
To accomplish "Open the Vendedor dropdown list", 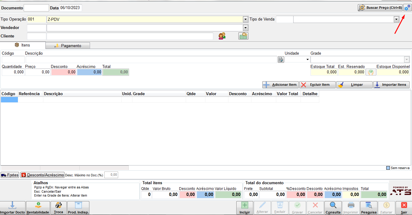I will 245,28.
